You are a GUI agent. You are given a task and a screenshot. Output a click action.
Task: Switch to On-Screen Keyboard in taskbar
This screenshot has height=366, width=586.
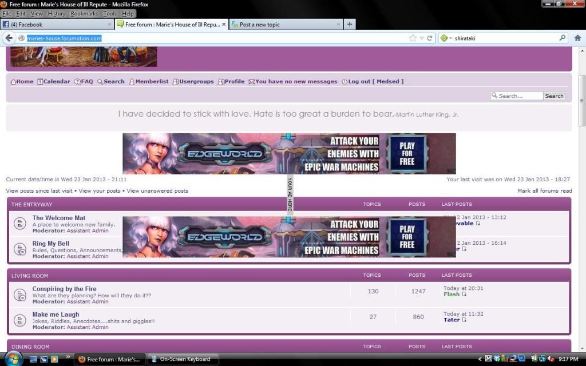click(183, 359)
